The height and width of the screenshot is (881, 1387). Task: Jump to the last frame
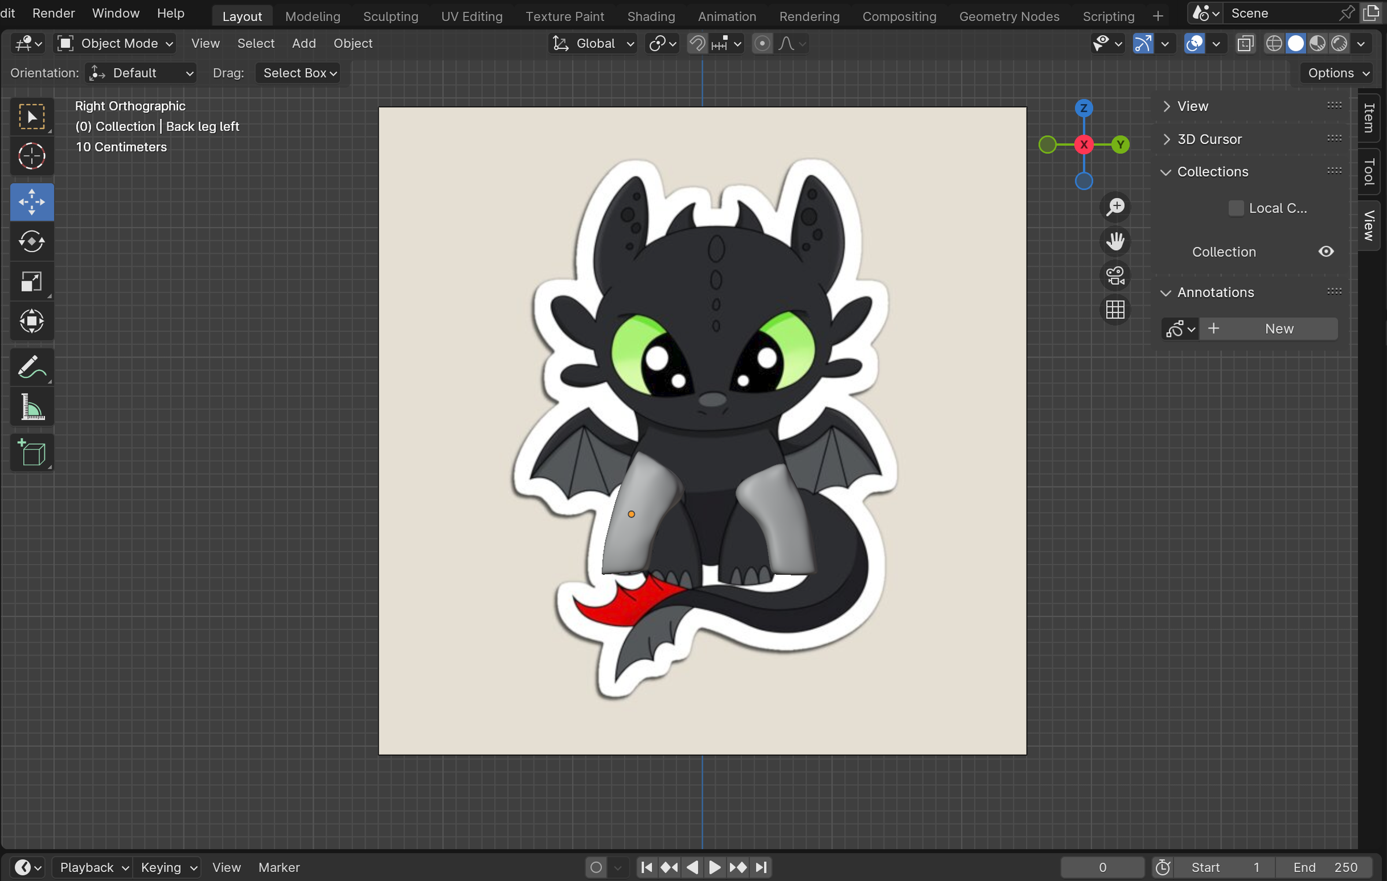tap(761, 867)
